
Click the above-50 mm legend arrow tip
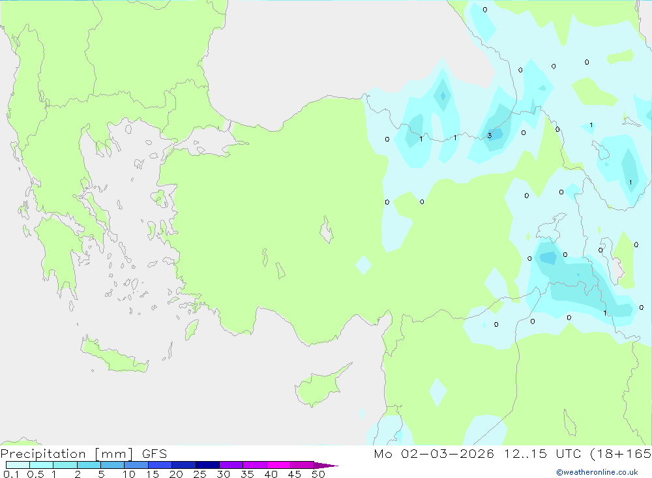pos(327,466)
